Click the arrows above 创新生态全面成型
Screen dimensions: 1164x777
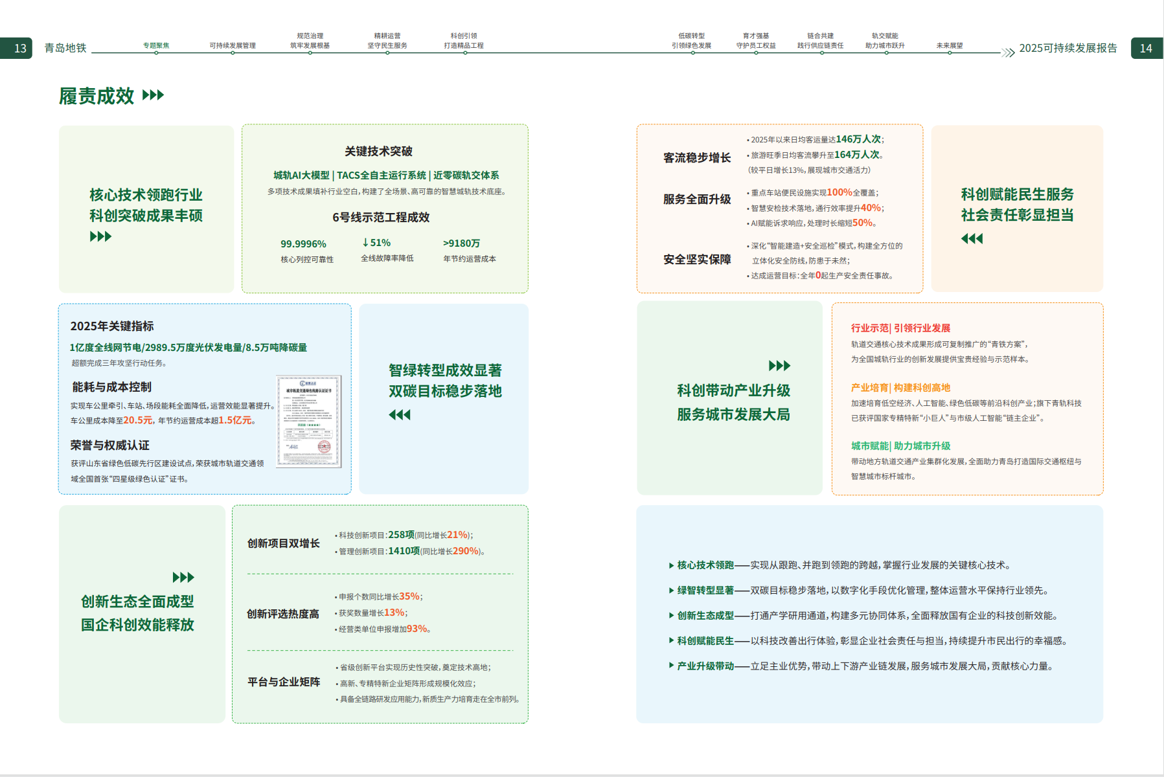(x=183, y=577)
